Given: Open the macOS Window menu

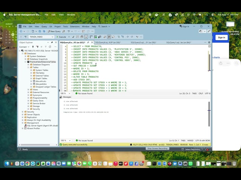Looking at the screenshot, I should tap(71, 15).
